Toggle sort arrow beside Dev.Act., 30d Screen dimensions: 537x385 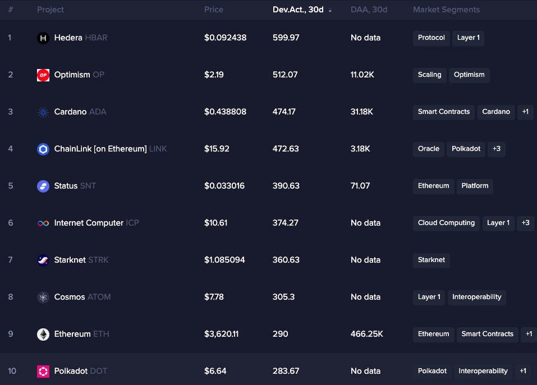click(330, 10)
